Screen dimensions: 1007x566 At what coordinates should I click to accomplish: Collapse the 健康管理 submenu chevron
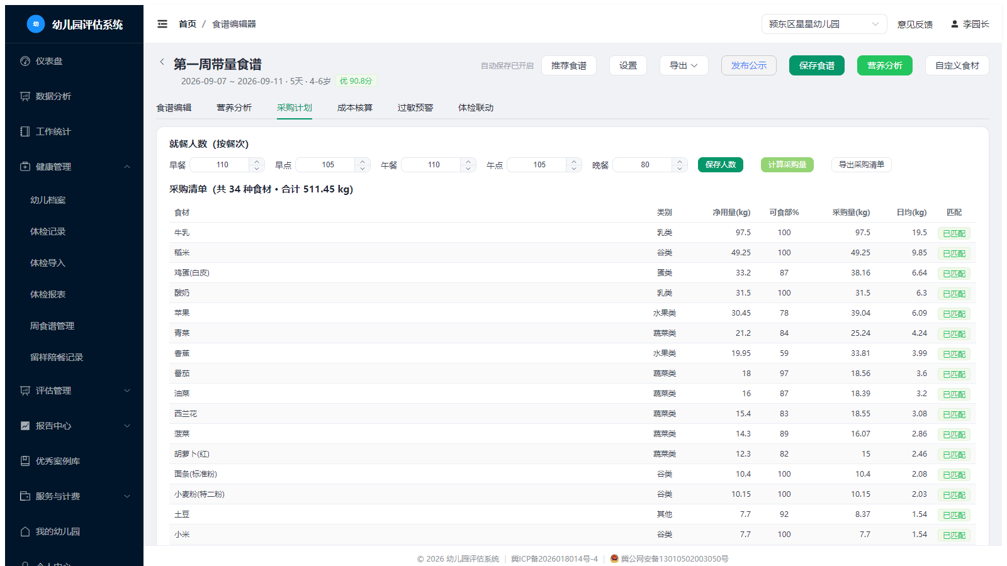(x=127, y=167)
